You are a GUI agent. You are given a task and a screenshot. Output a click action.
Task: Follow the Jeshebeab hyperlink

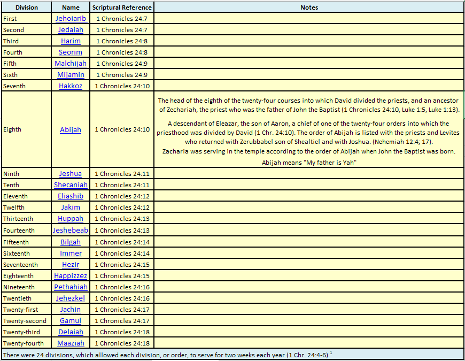[x=71, y=231]
